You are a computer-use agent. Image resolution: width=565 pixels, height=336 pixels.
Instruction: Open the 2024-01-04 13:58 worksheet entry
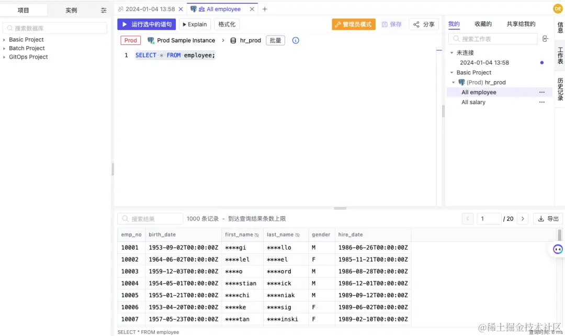click(x=484, y=62)
